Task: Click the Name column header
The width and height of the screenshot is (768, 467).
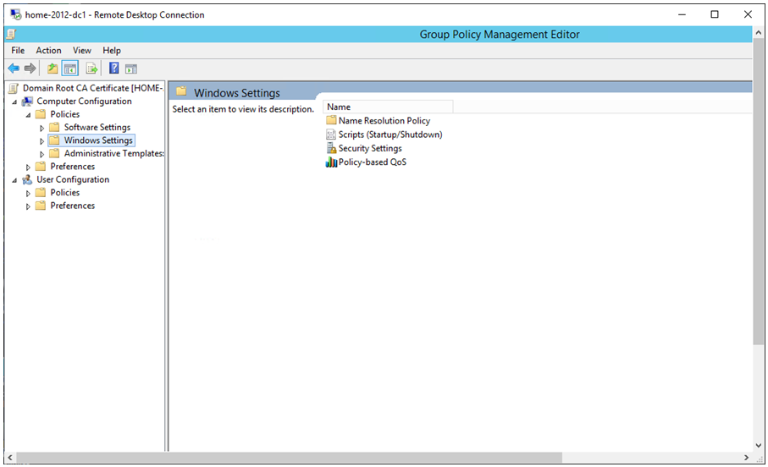Action: click(388, 107)
